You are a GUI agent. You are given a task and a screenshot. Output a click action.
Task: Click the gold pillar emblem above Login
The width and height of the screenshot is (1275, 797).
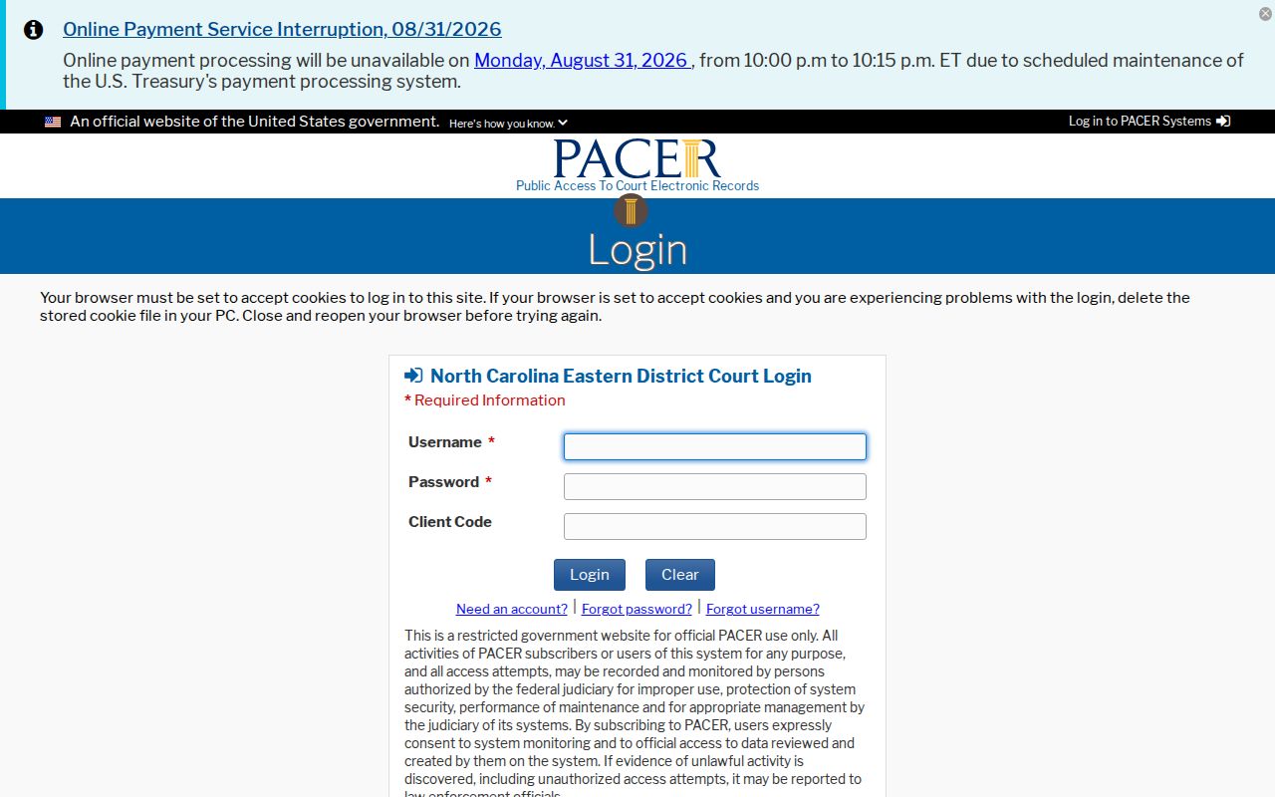631,211
